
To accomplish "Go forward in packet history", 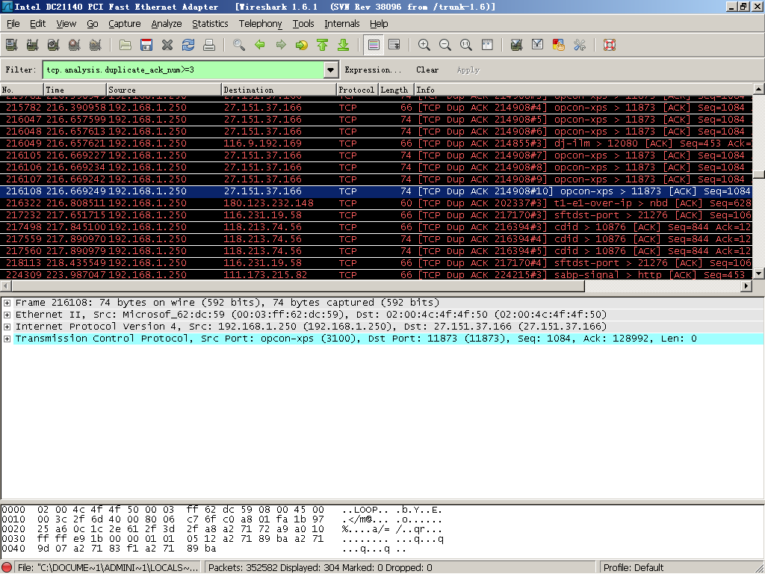I will click(x=281, y=45).
